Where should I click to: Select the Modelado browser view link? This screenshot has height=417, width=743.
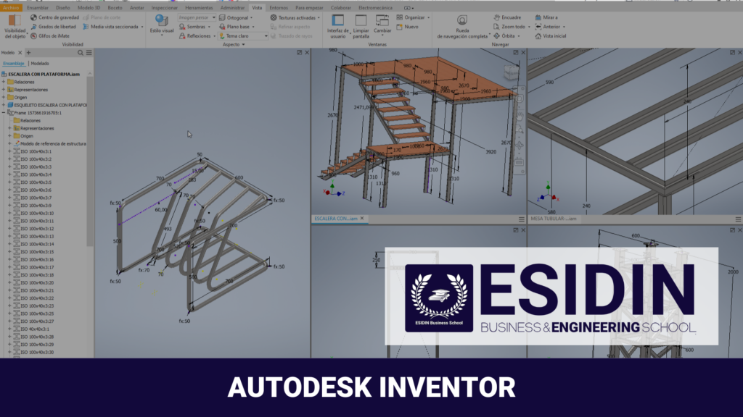pyautogui.click(x=40, y=64)
